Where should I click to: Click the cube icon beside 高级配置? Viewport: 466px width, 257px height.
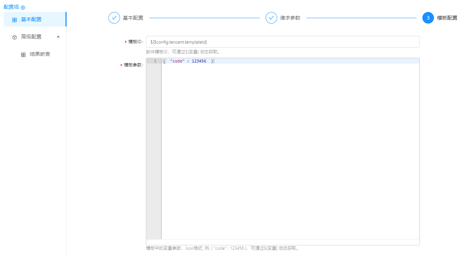(15, 37)
